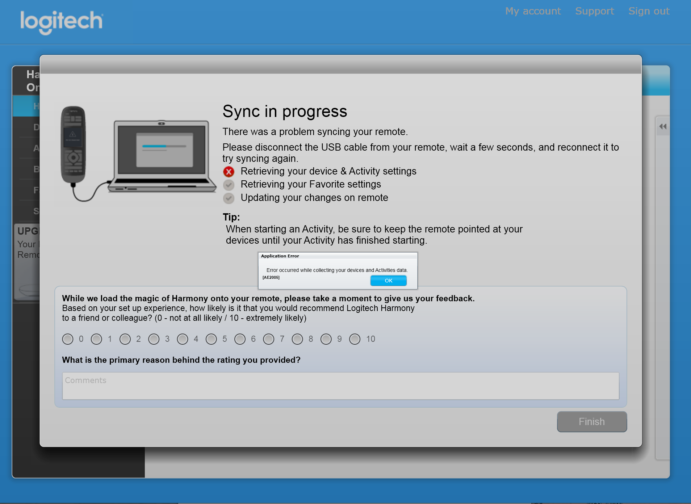Click the red error X icon
Image resolution: width=691 pixels, height=504 pixels.
coord(229,172)
